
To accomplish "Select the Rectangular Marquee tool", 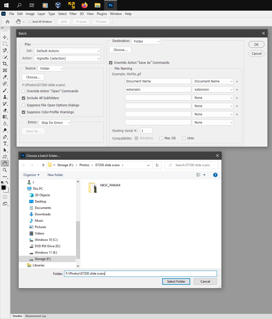I will (x=5, y=44).
